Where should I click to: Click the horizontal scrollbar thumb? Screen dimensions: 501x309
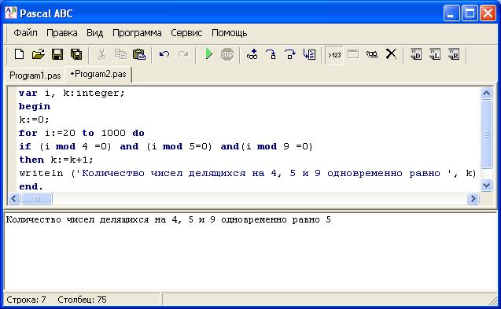click(x=36, y=199)
